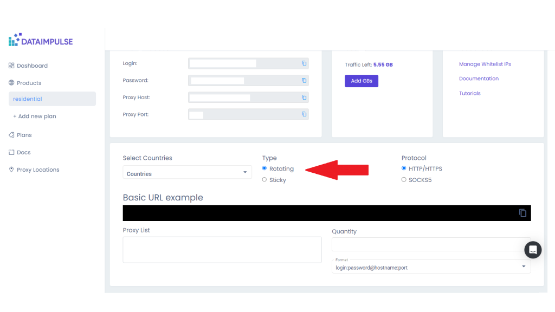Select the residential plan item
555x312 pixels.
52,99
